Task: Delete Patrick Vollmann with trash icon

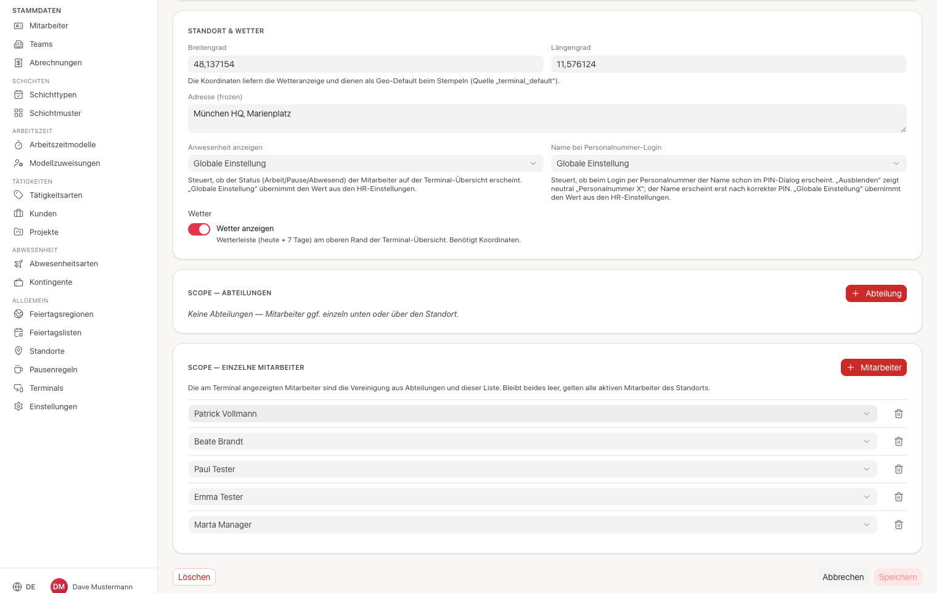Action: (899, 414)
